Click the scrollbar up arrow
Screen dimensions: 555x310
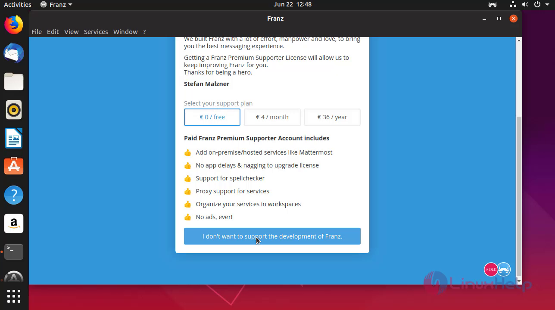coord(519,40)
